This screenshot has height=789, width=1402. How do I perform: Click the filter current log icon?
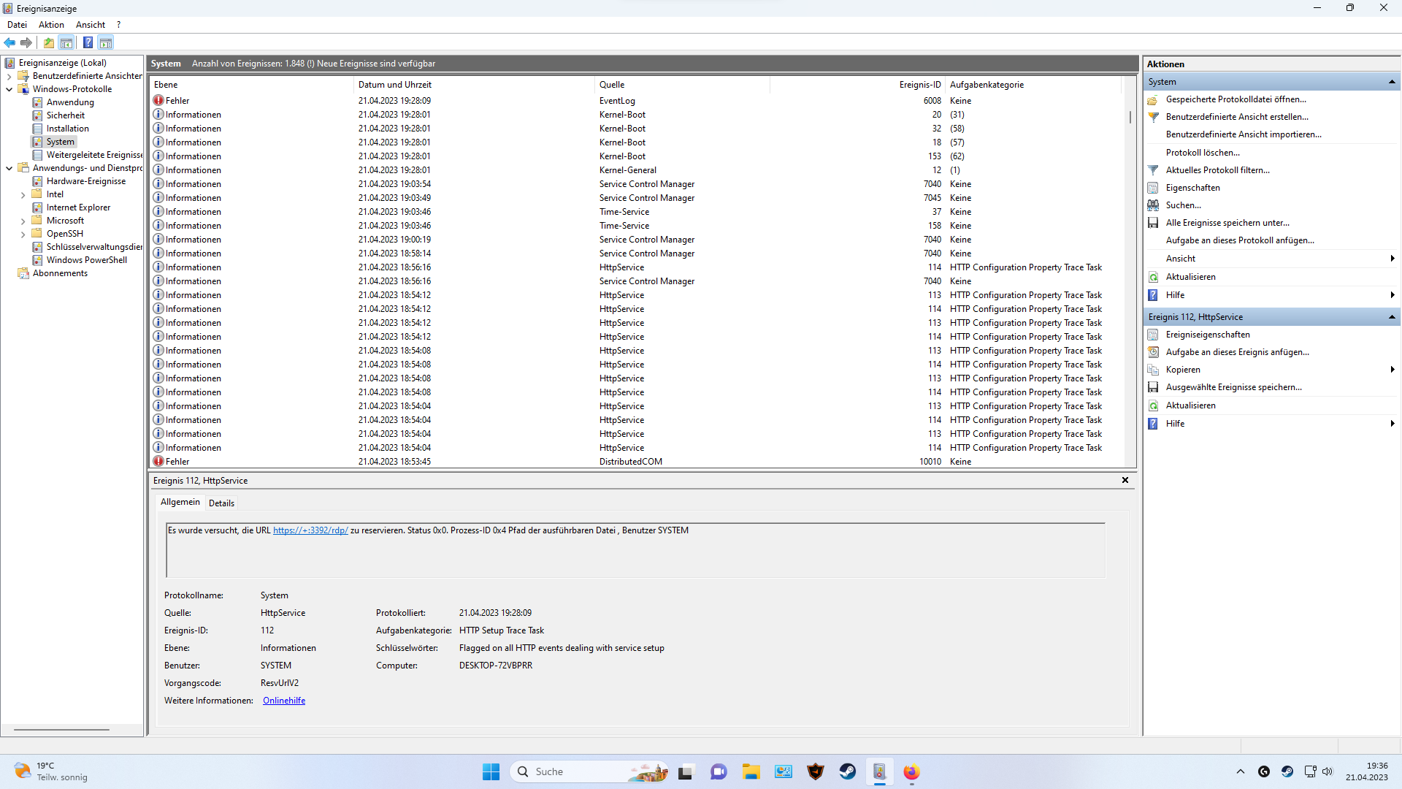(x=1153, y=170)
